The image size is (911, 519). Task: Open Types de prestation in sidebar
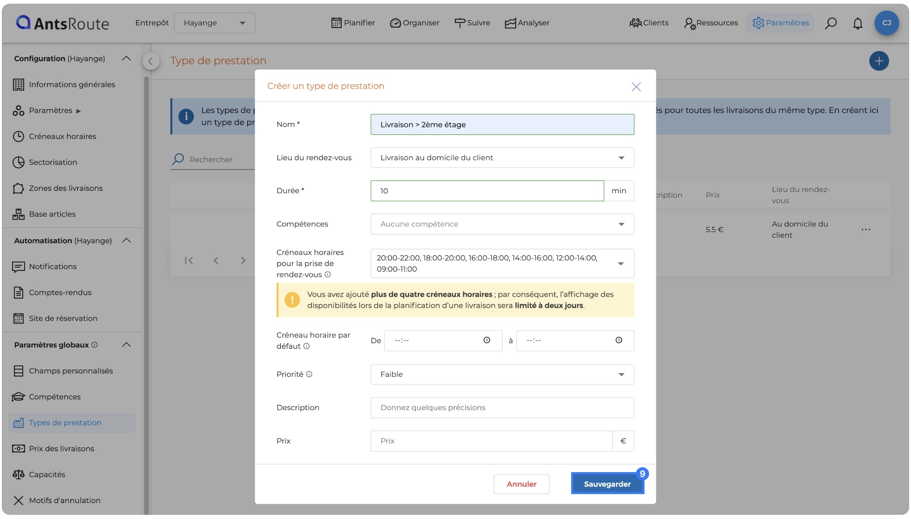pyautogui.click(x=72, y=423)
